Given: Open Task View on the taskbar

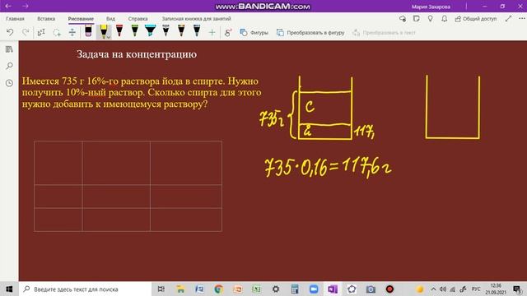Looking at the screenshot, I should [161, 289].
